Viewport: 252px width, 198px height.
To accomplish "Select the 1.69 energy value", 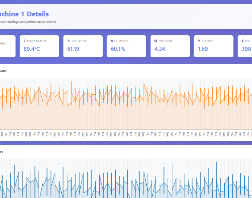I will (203, 49).
